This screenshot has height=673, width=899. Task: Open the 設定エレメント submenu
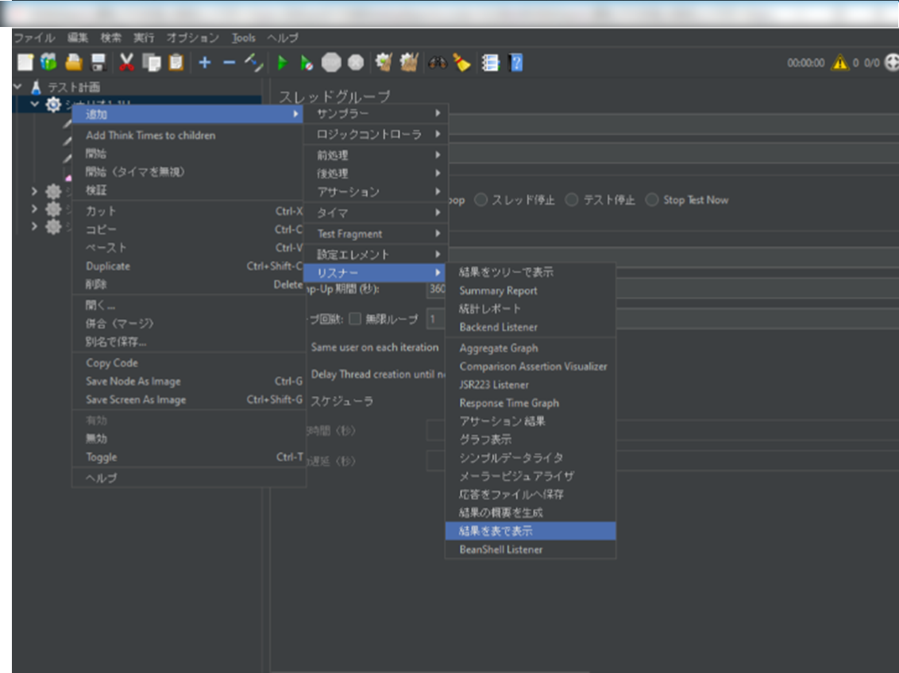376,254
